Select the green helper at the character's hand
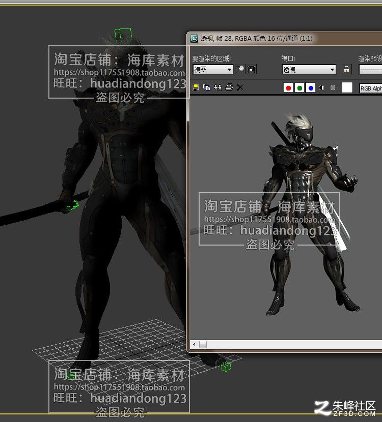This screenshot has width=382, height=422. pos(73,205)
